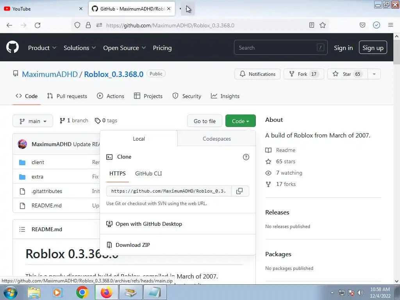The width and height of the screenshot is (400, 300).
Task: Select the HTTPS clone option
Action: click(x=117, y=174)
